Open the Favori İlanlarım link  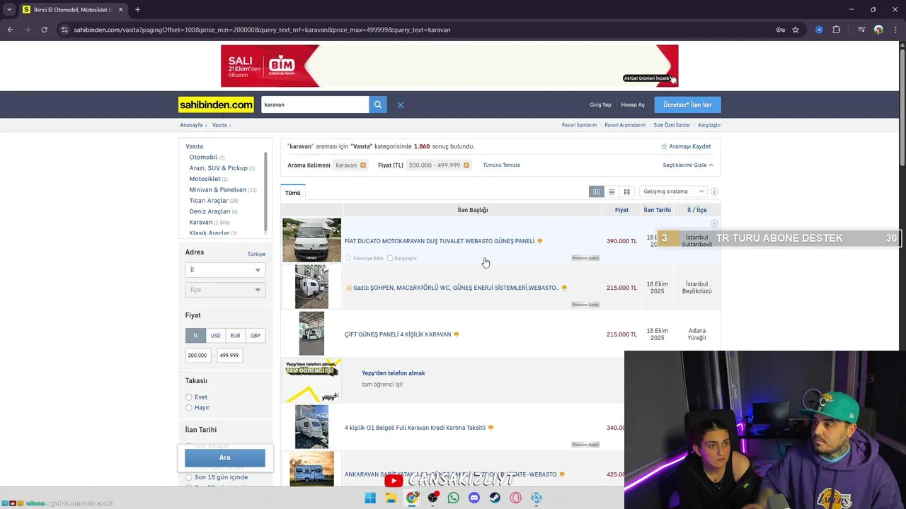579,125
